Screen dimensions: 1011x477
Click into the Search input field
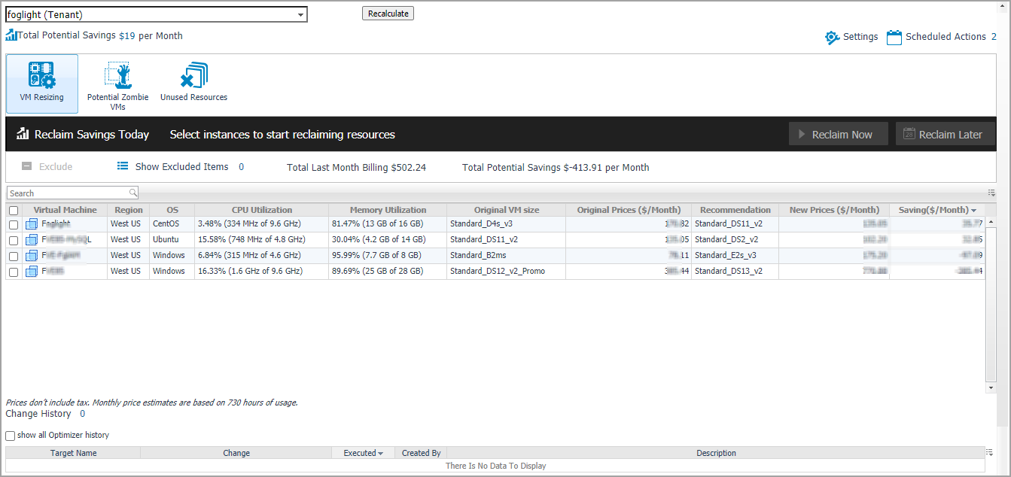[x=68, y=193]
